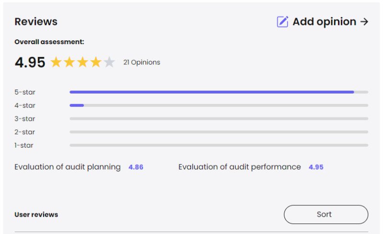Click the arrow next to Add opinion
Image resolution: width=383 pixels, height=234 pixels.
(x=364, y=22)
